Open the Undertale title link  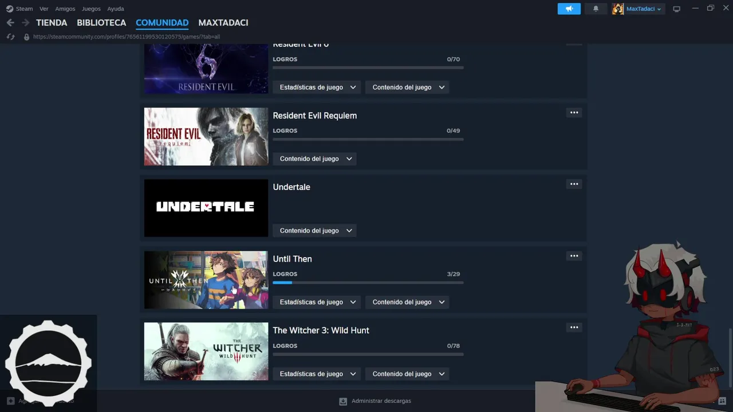[x=291, y=187]
